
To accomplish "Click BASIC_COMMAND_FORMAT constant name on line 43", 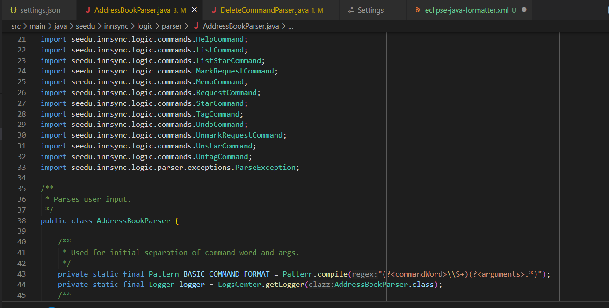I will coord(226,274).
